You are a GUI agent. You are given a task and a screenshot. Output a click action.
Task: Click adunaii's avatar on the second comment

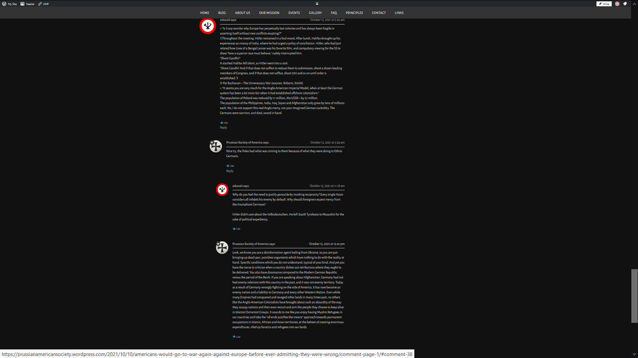(222, 189)
